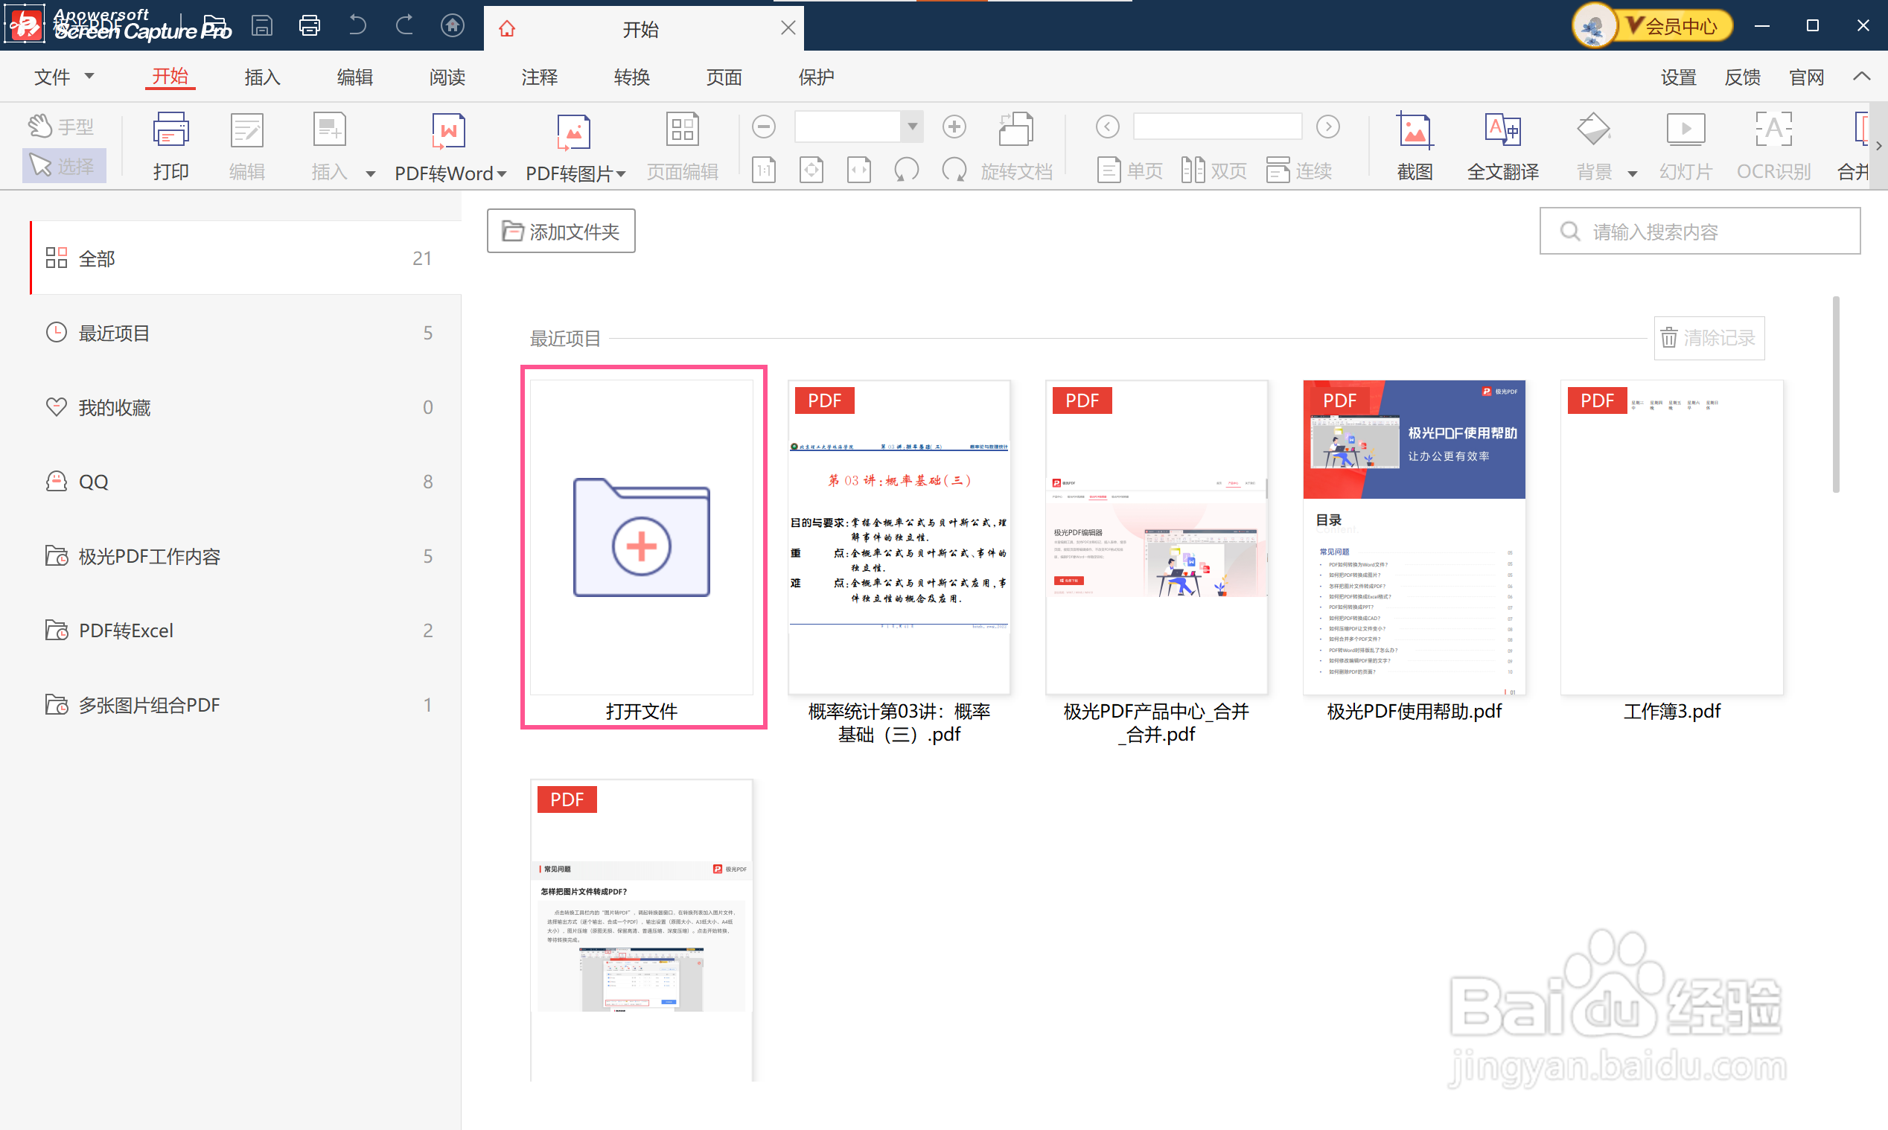Click the 添加文件夹 button
1888x1130 pixels.
561,231
